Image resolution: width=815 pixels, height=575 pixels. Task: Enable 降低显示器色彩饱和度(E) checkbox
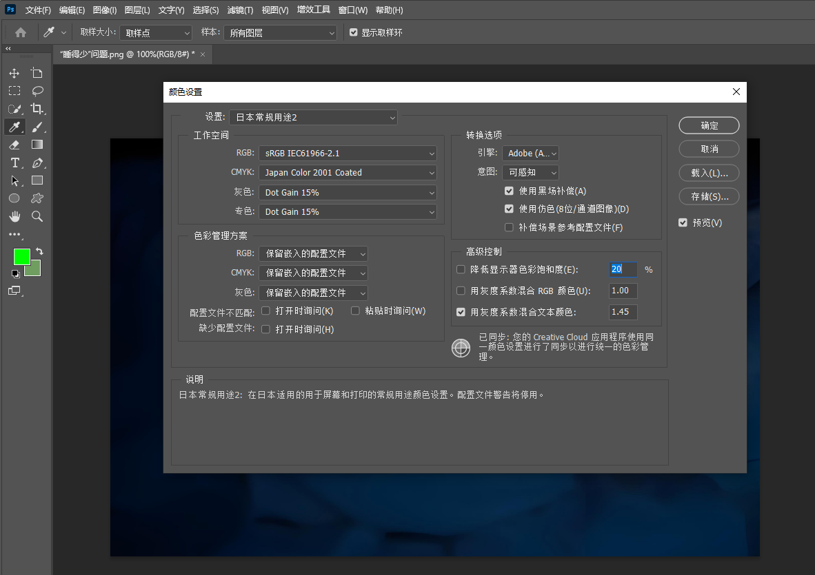461,269
